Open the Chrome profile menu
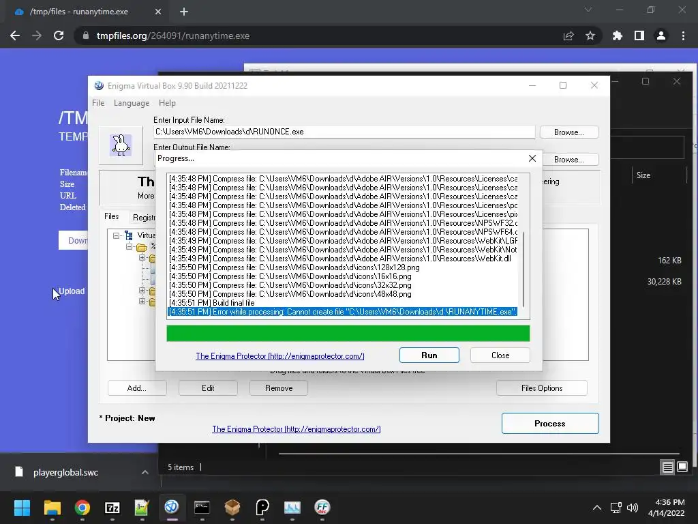698x524 pixels. coord(661,35)
